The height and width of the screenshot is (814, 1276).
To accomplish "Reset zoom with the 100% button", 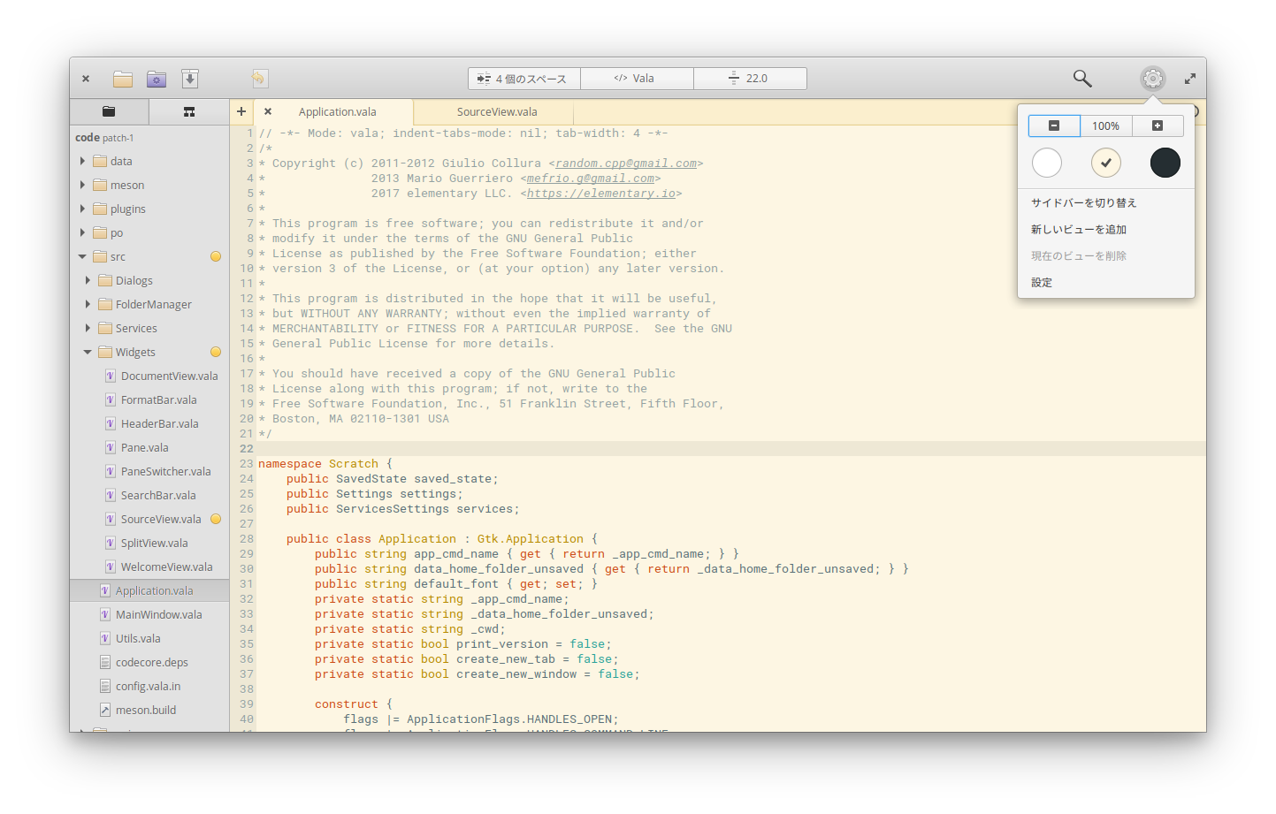I will coord(1105,126).
